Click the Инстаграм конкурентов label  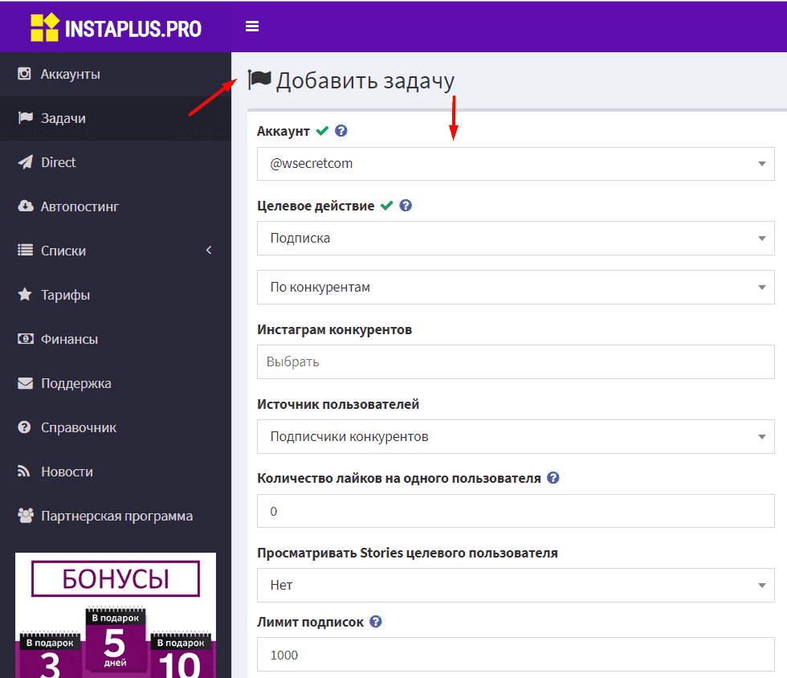pyautogui.click(x=334, y=329)
